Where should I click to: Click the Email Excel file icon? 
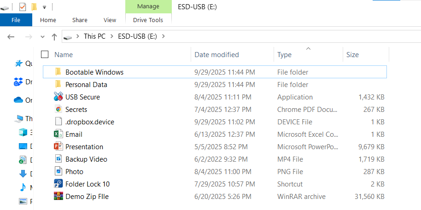58,134
